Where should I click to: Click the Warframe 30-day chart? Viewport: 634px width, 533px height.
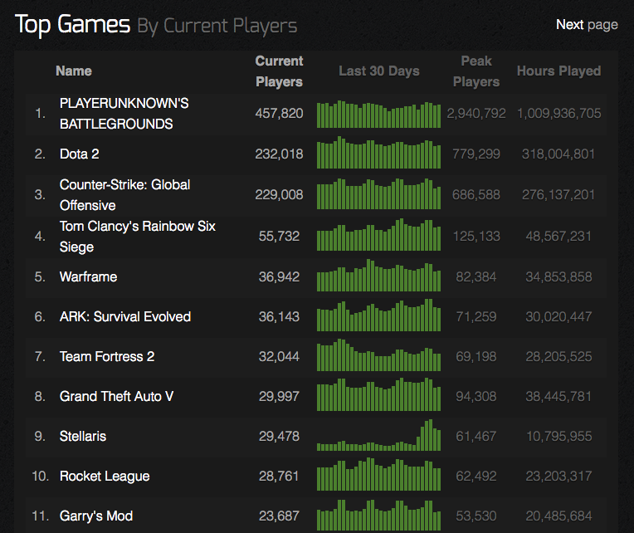[x=379, y=276]
